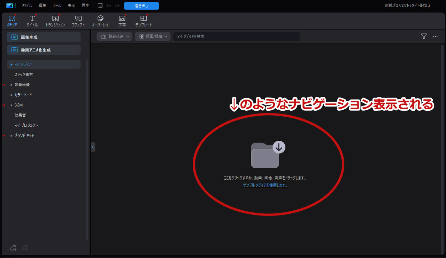This screenshot has height=258, width=446.
Task: Click the サンプルメディアを使用します link
Action: 265,186
